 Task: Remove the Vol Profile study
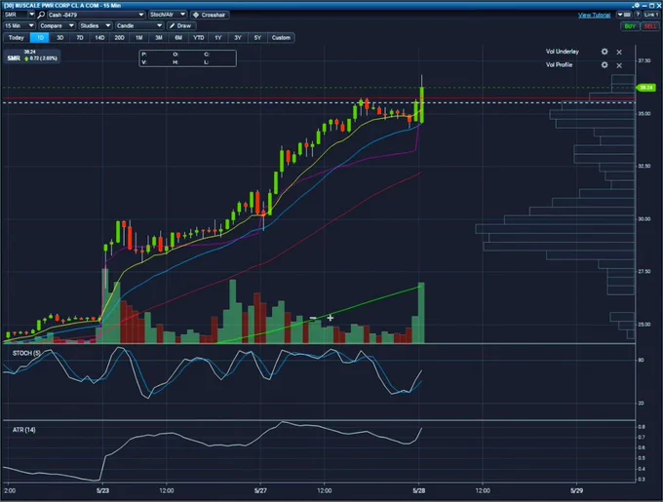(x=619, y=65)
